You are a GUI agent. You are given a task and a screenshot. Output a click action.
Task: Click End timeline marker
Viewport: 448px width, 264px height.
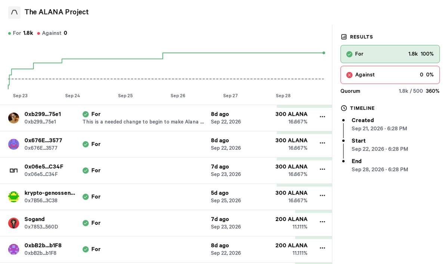pyautogui.click(x=343, y=161)
